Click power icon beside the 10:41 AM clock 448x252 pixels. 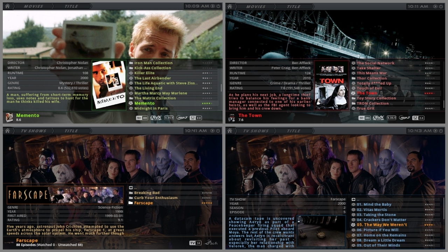pyautogui.click(x=218, y=131)
